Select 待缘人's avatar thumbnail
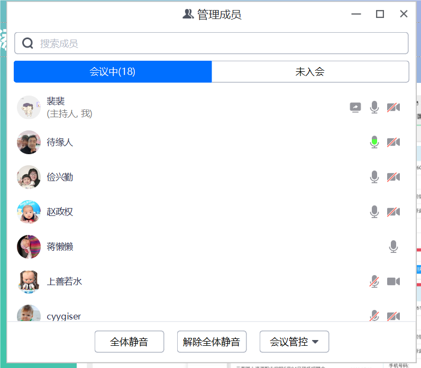This screenshot has width=421, height=368. [29, 142]
